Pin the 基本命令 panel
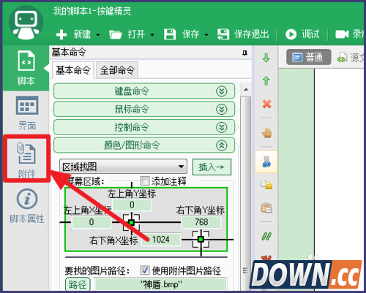Screen dimensions: 366x293 [244, 53]
